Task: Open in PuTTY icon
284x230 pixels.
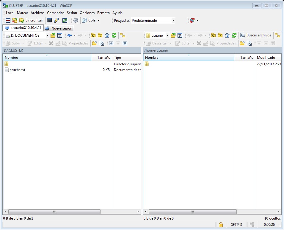Action: click(x=56, y=20)
